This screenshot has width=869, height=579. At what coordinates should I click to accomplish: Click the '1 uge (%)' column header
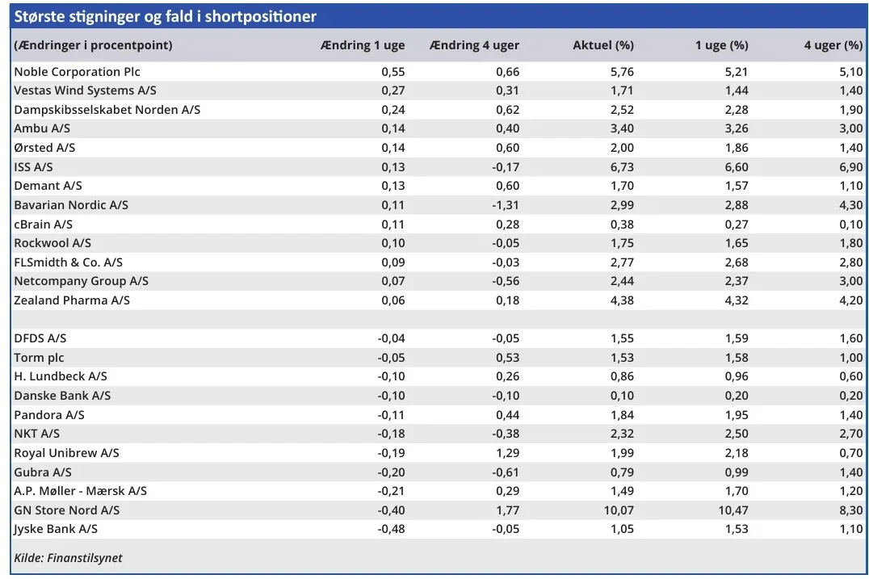(721, 45)
